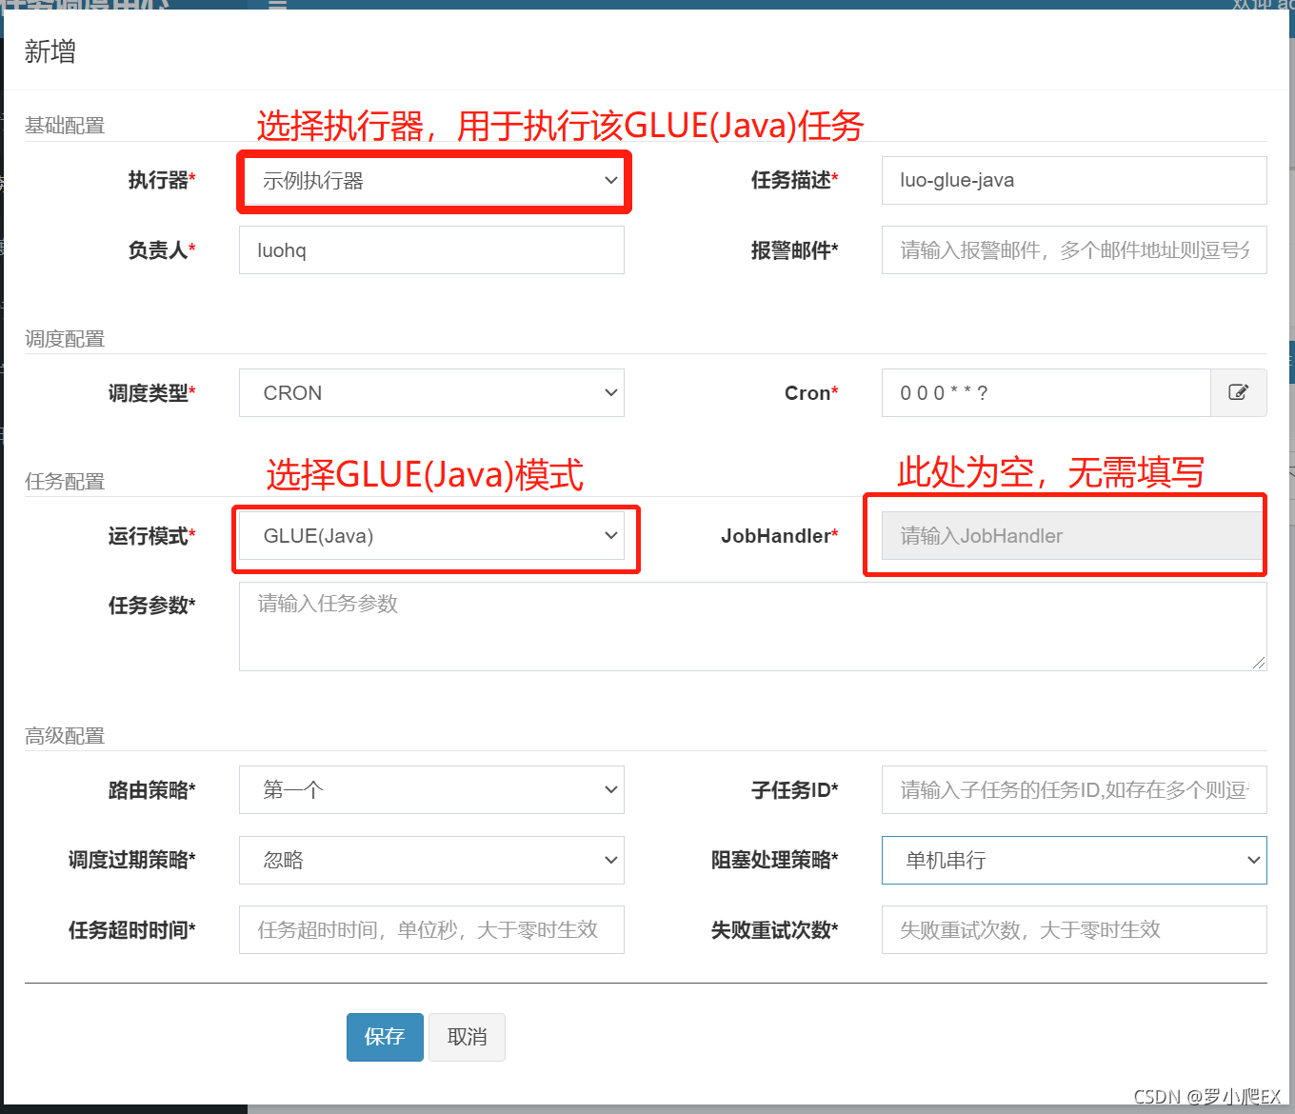This screenshot has width=1295, height=1114.
Task: Click the 负责人 field label
Action: point(162,249)
